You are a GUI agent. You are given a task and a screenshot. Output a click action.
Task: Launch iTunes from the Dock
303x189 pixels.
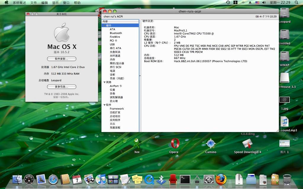(101, 179)
